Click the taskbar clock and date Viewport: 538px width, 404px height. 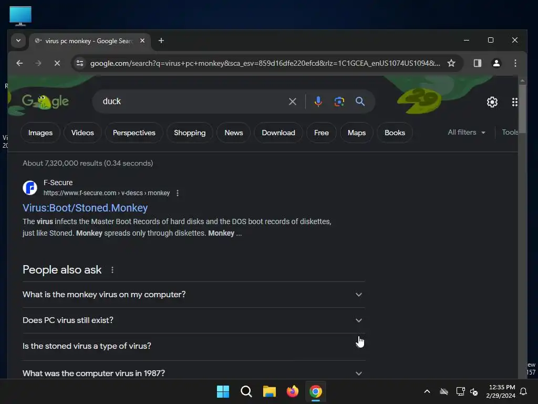(x=501, y=391)
